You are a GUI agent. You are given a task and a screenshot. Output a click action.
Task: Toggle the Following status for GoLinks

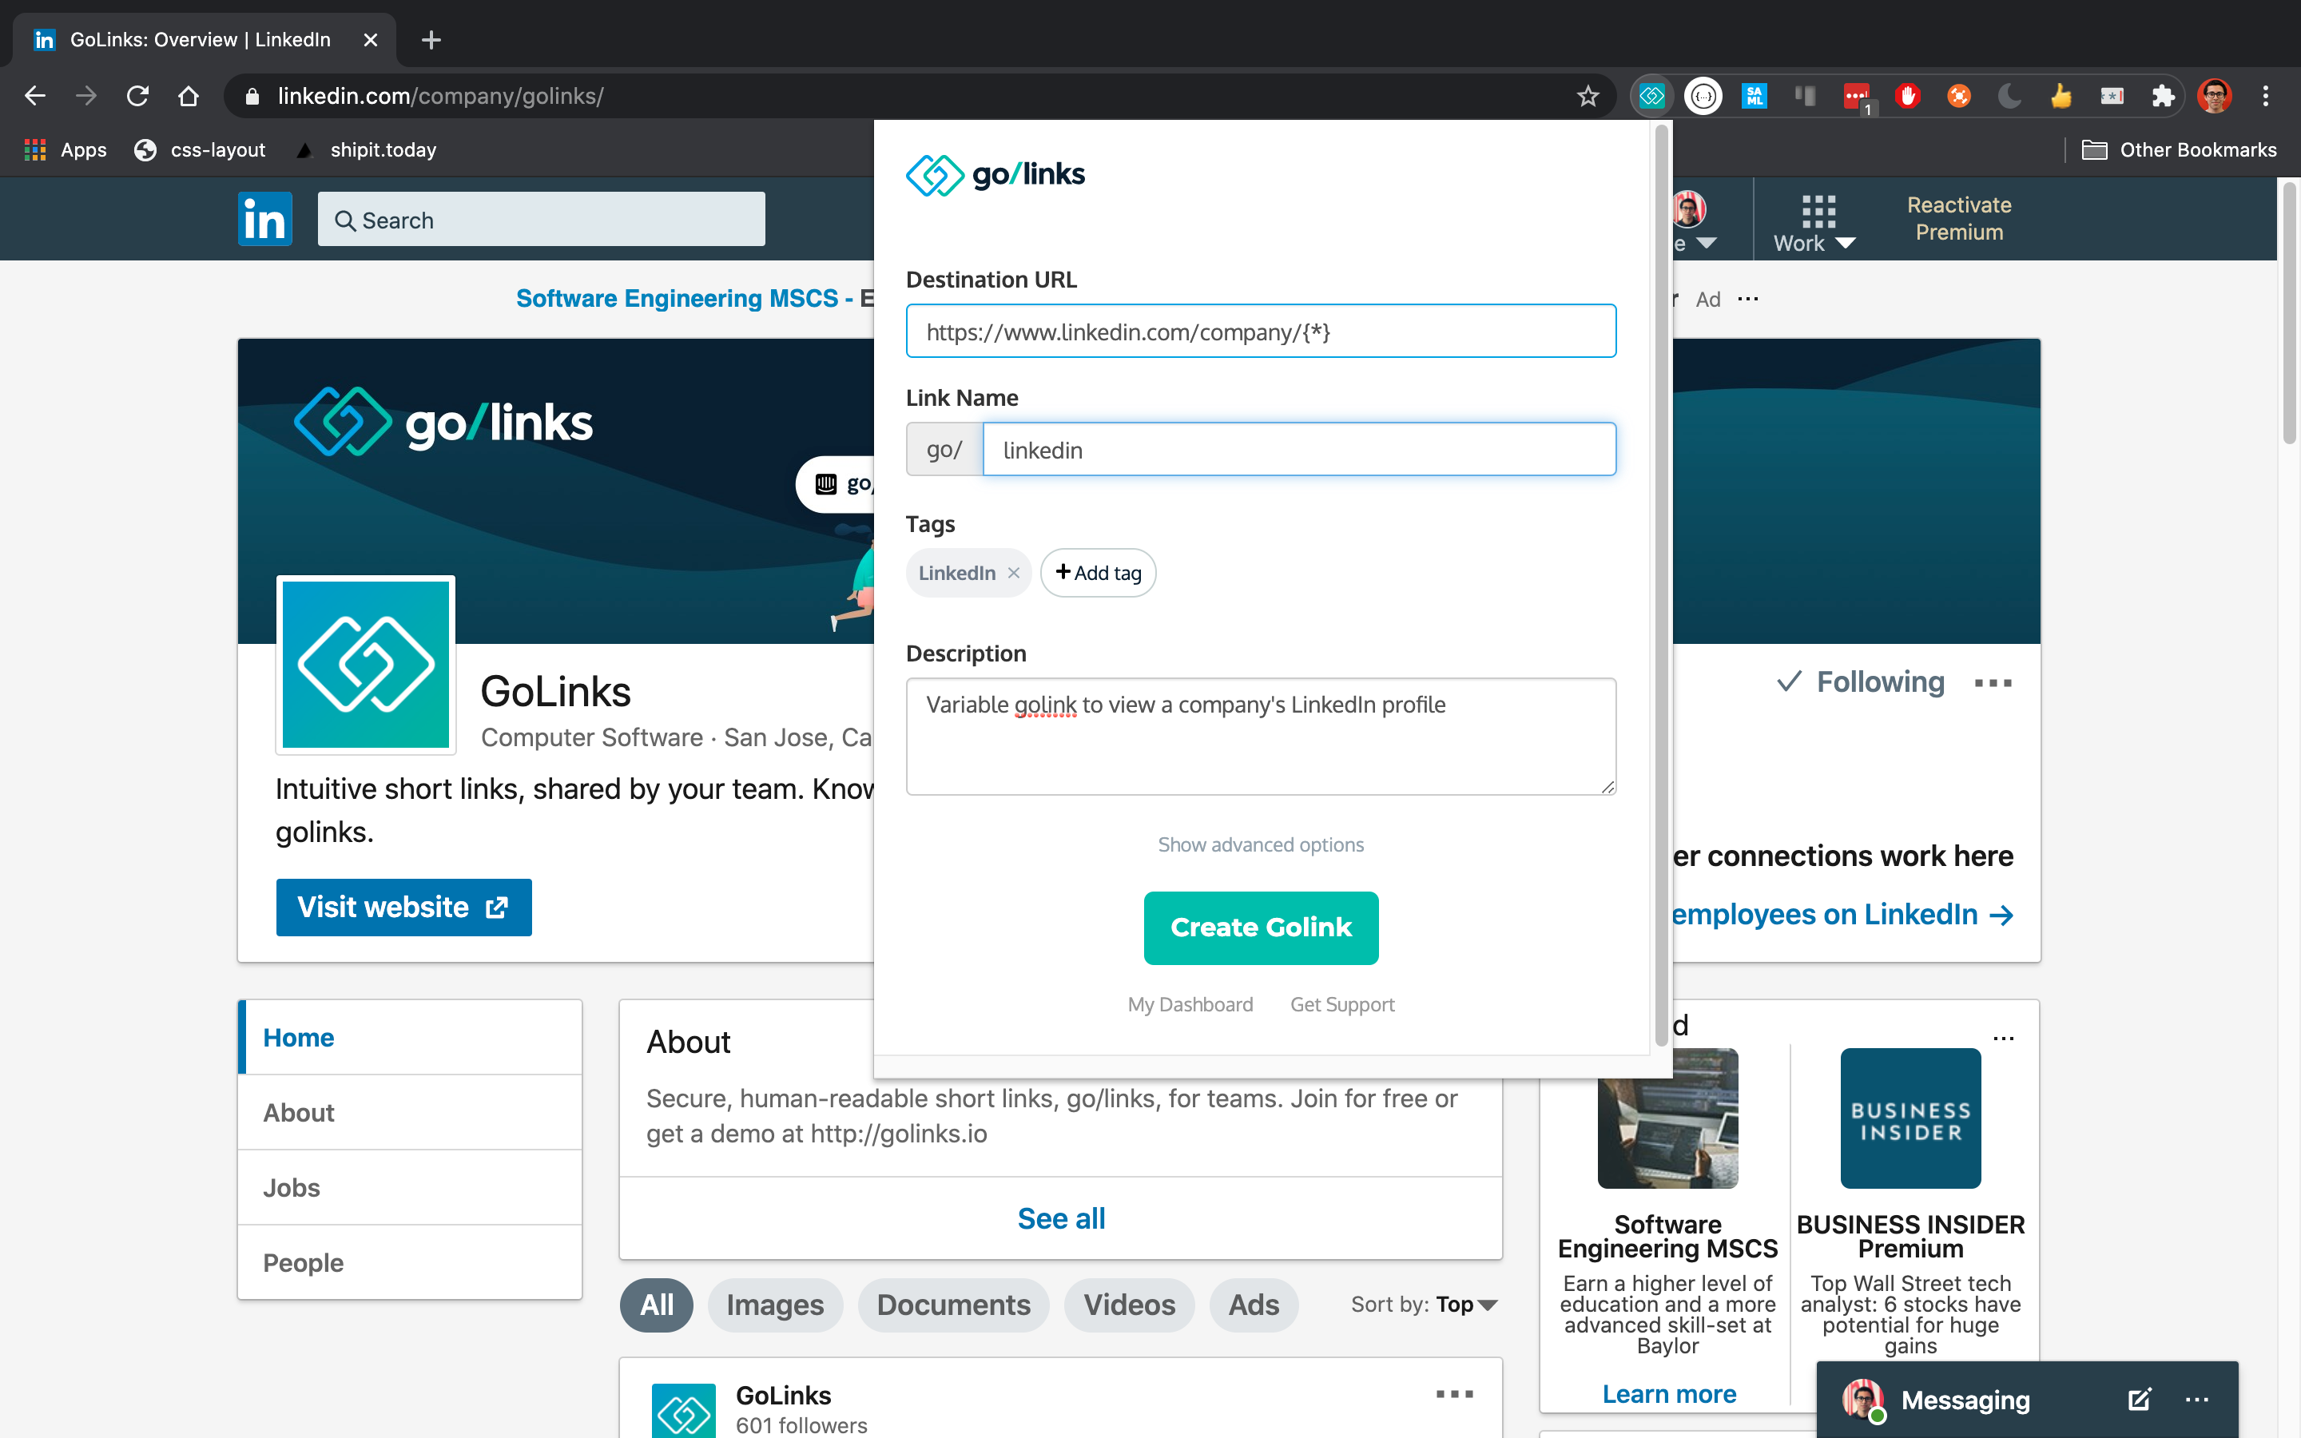click(x=1861, y=682)
